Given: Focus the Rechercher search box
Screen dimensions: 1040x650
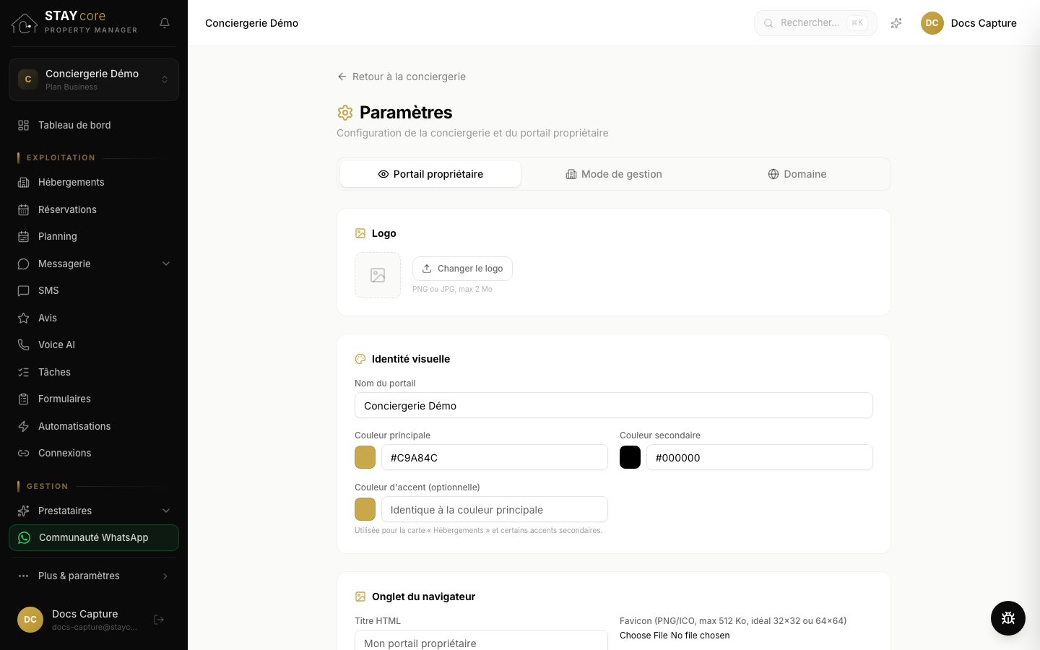Looking at the screenshot, I should pos(815,23).
